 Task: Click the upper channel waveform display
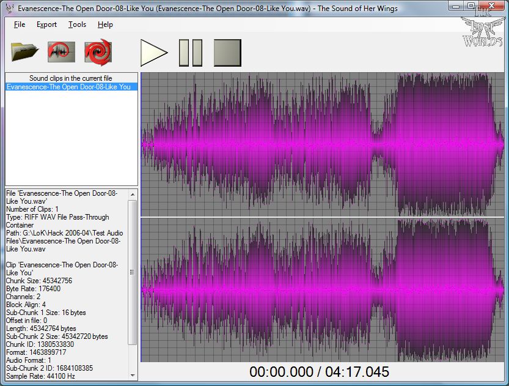[323, 144]
